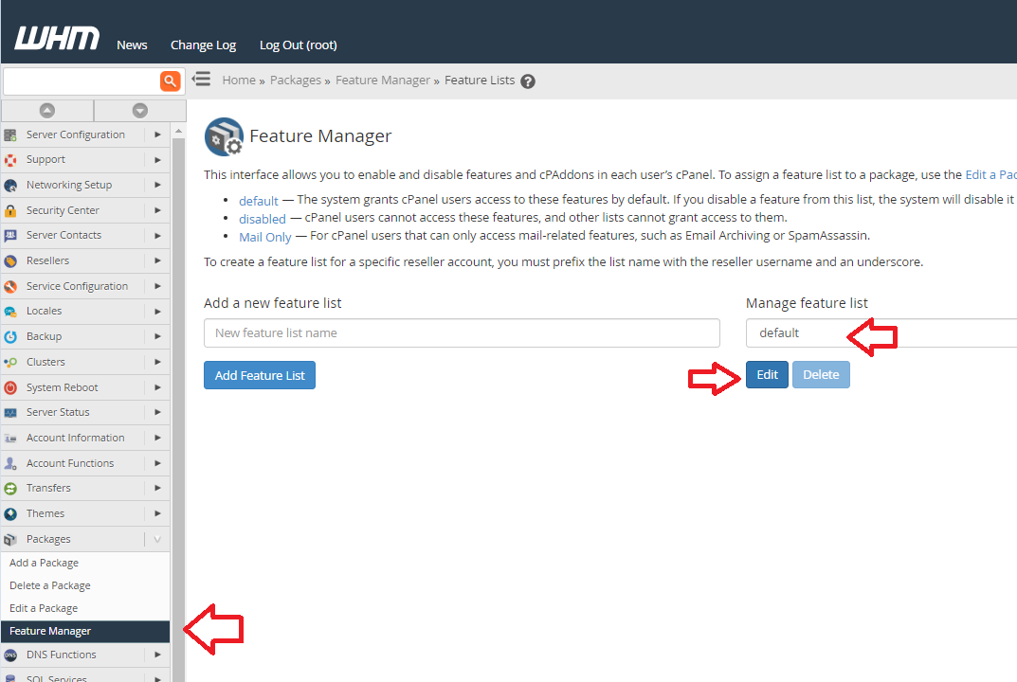Select Edit a Package in sidebar
Image resolution: width=1017 pixels, height=682 pixels.
coord(44,608)
